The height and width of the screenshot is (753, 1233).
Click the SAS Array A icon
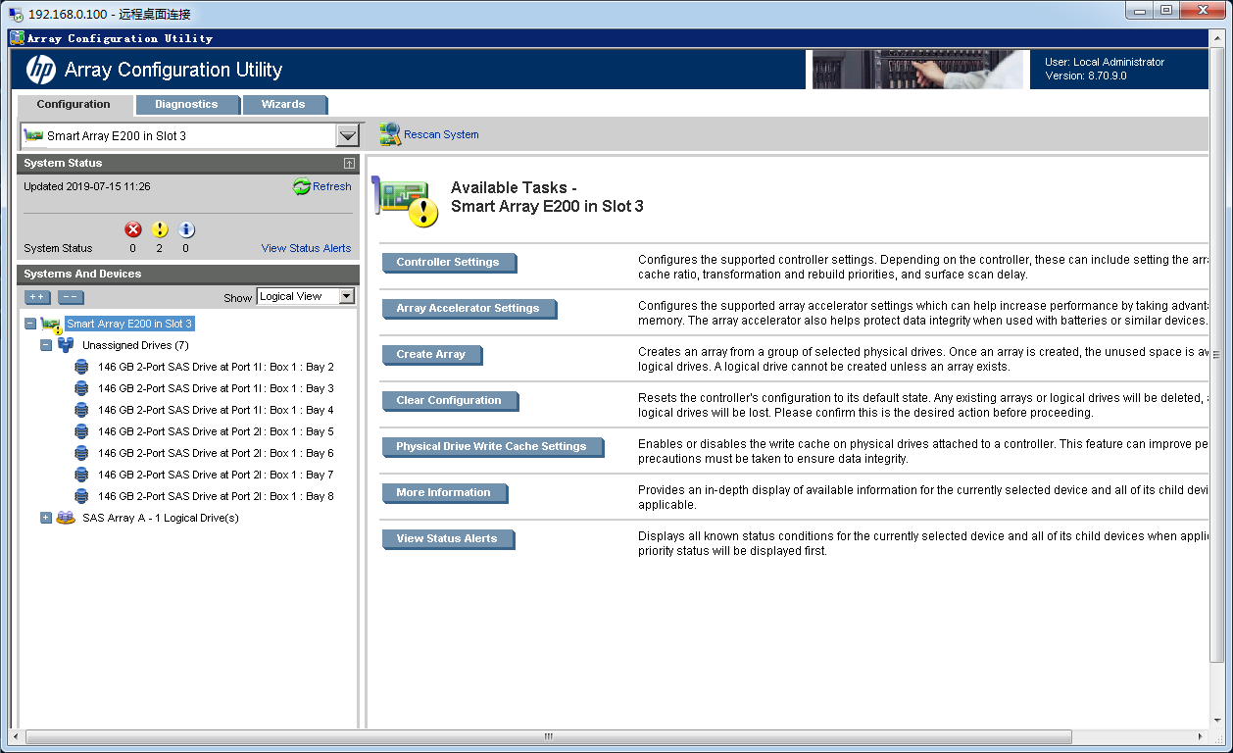tap(66, 518)
